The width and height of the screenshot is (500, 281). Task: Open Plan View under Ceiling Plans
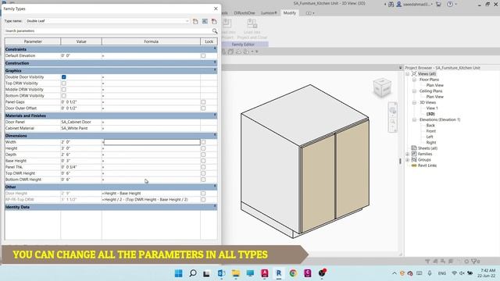435,97
